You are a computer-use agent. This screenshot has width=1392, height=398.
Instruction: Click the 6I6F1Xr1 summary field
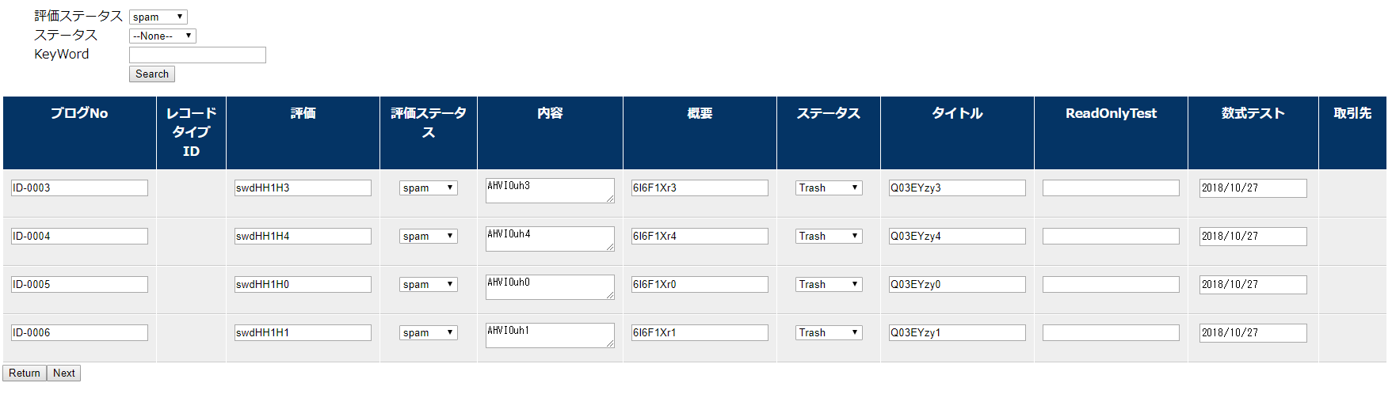pos(700,332)
